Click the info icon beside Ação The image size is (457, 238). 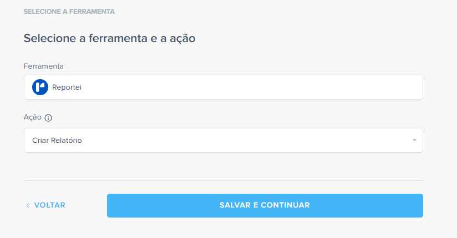coord(48,118)
